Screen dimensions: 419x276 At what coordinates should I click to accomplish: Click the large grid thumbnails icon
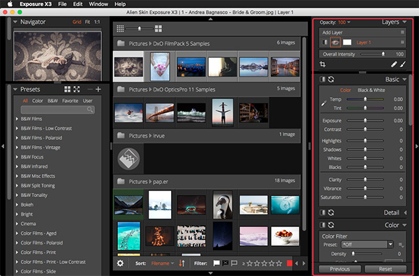(159, 29)
